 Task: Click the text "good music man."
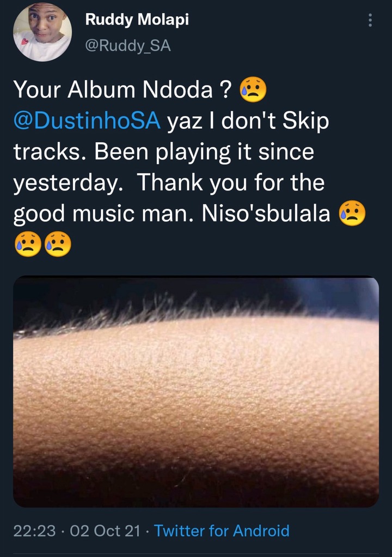(x=104, y=214)
